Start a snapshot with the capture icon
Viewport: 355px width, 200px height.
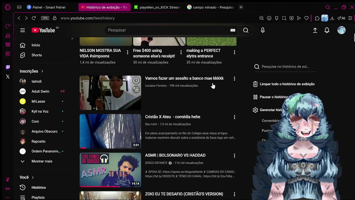(x=284, y=18)
